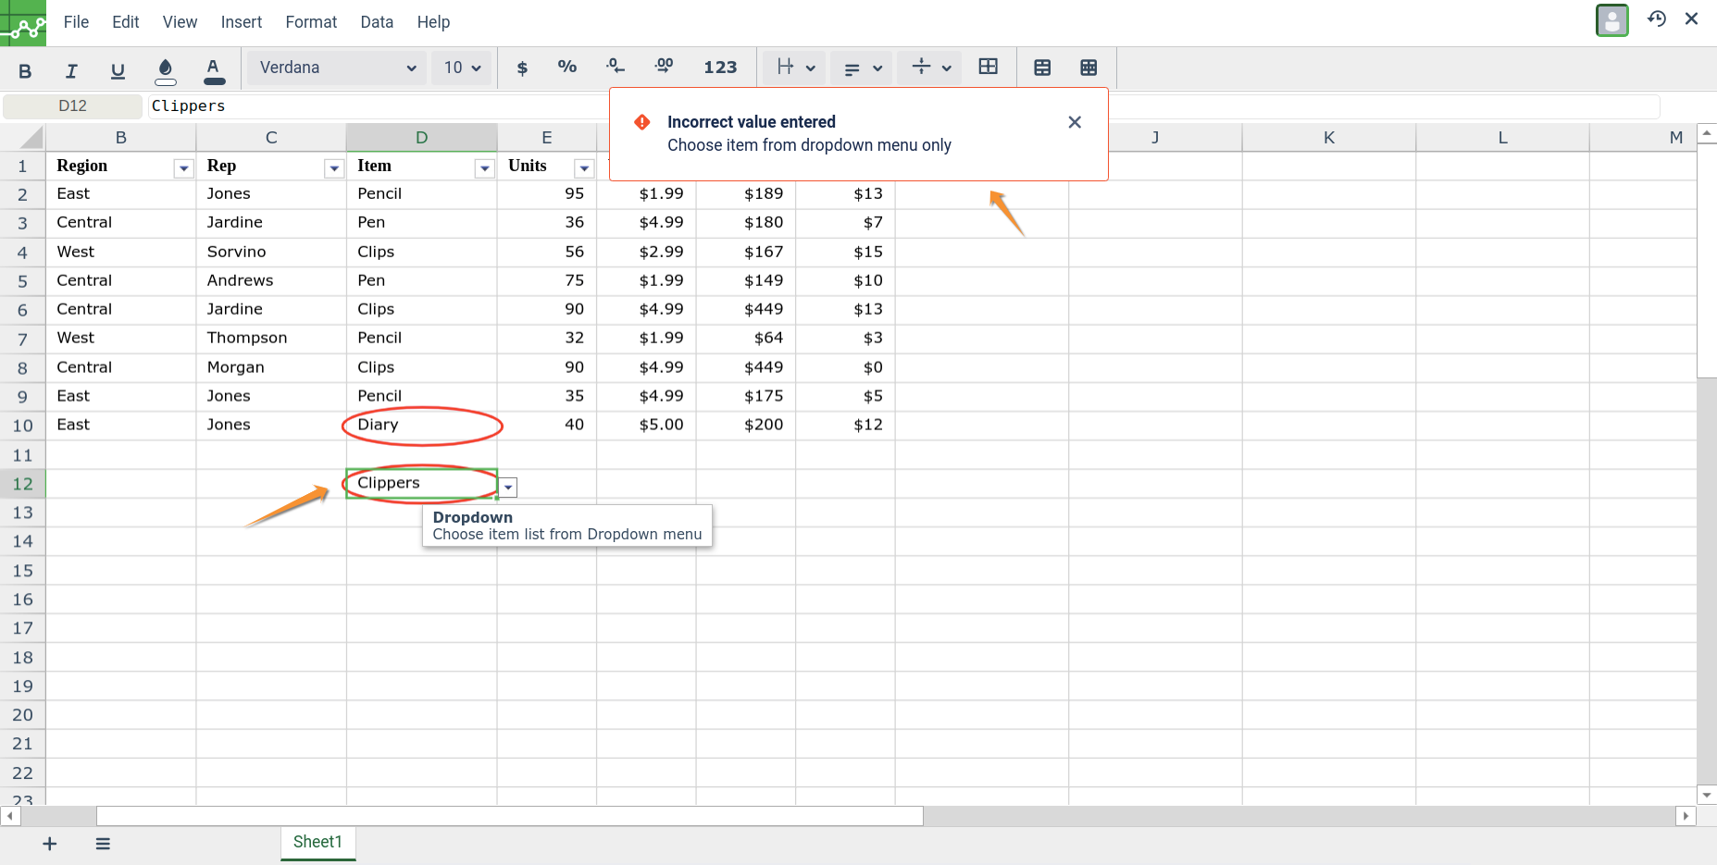Select column D header
The image size is (1717, 865).
click(x=422, y=138)
